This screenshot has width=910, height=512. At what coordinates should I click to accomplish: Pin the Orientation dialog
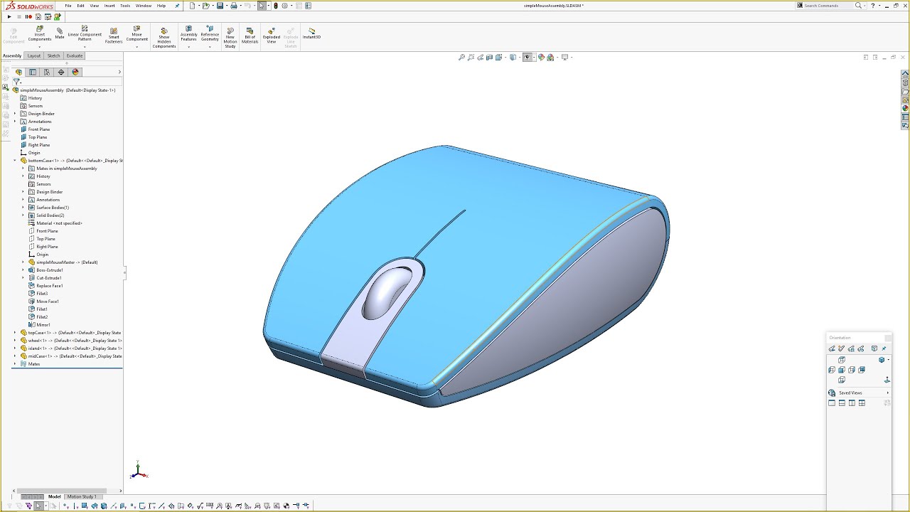pyautogui.click(x=884, y=348)
